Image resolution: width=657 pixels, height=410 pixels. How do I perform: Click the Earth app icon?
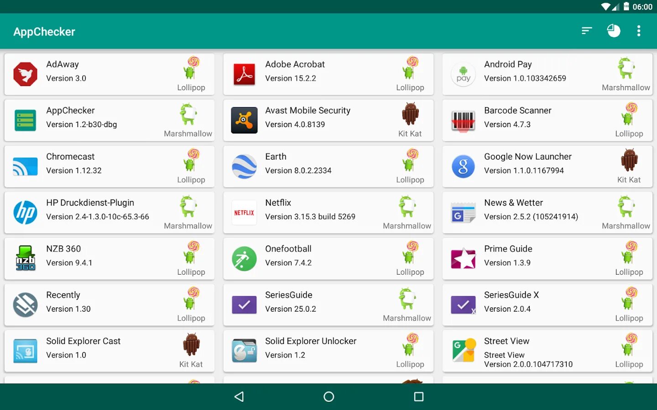[245, 167]
